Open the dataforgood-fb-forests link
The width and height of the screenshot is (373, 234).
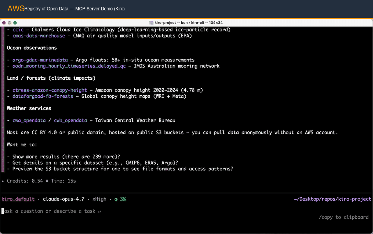click(x=43, y=96)
